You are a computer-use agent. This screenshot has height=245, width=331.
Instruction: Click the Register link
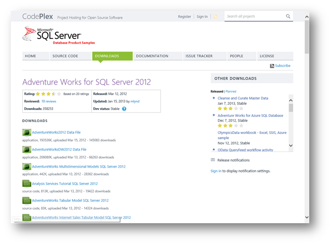(x=184, y=17)
